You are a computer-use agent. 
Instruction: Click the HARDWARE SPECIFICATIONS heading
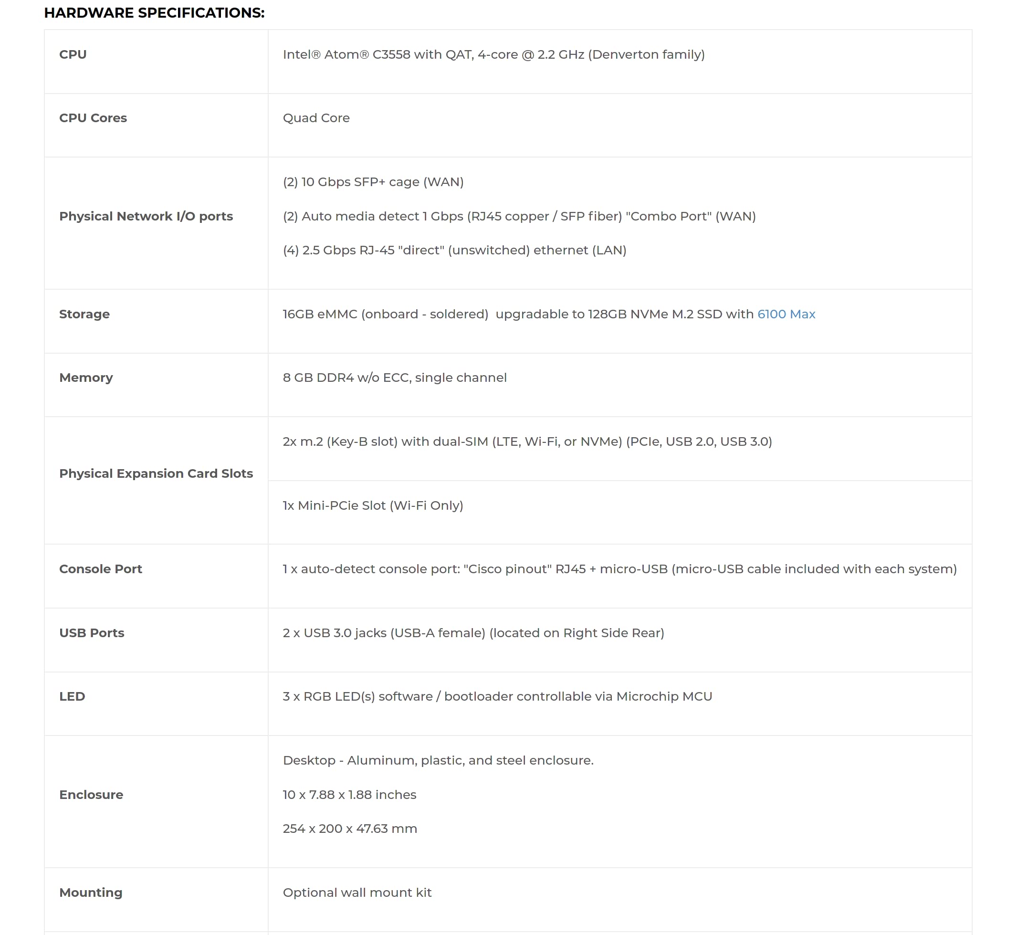[154, 13]
